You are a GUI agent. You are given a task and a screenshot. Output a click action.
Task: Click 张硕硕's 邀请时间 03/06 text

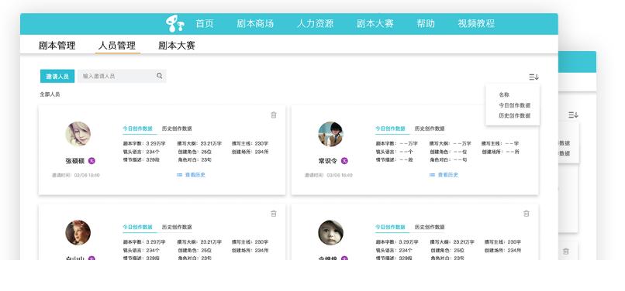[x=76, y=175]
